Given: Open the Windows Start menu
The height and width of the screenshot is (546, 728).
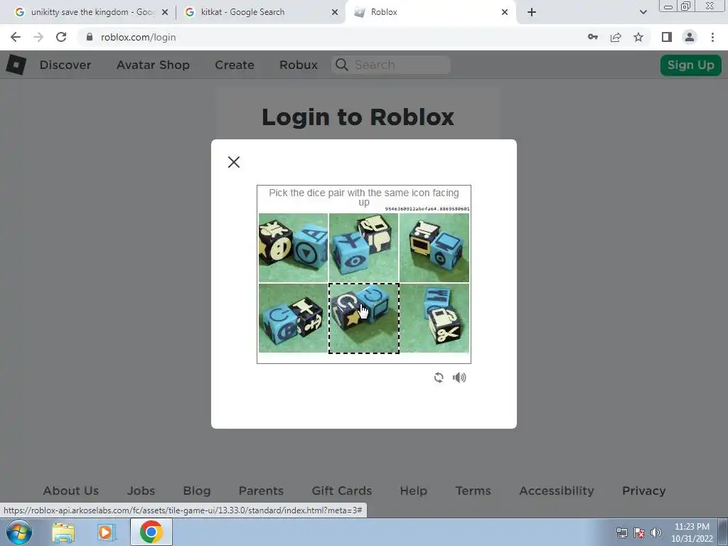Looking at the screenshot, I should coord(18,532).
